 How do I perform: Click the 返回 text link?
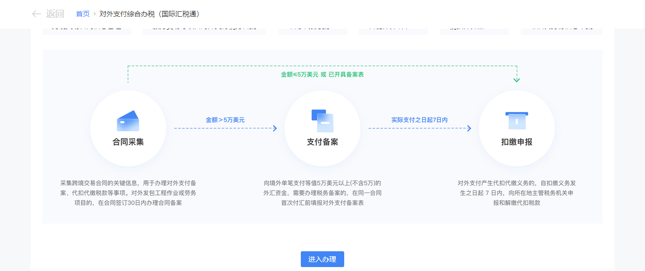point(55,14)
